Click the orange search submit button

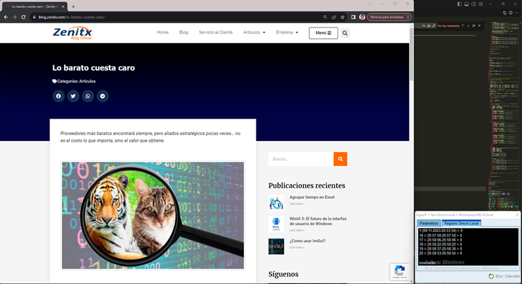coord(340,159)
